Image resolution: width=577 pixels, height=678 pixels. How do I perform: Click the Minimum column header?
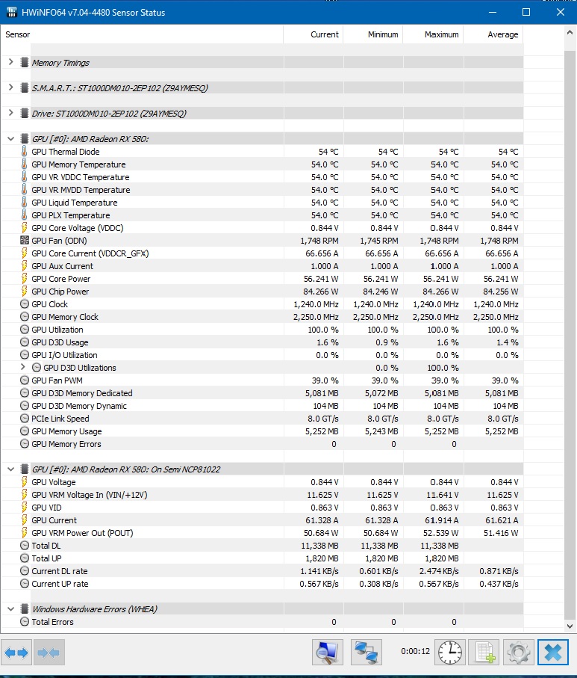click(373, 34)
